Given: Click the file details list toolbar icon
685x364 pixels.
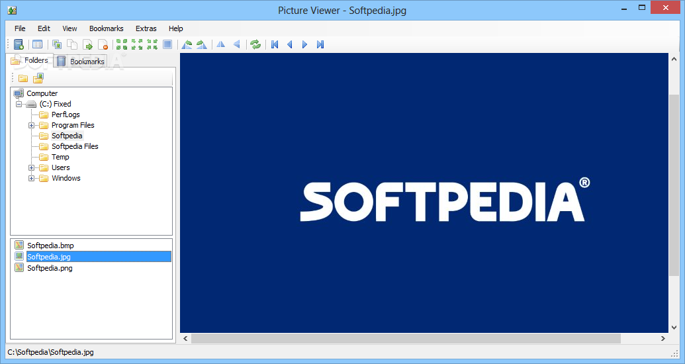Looking at the screenshot, I should point(38,44).
